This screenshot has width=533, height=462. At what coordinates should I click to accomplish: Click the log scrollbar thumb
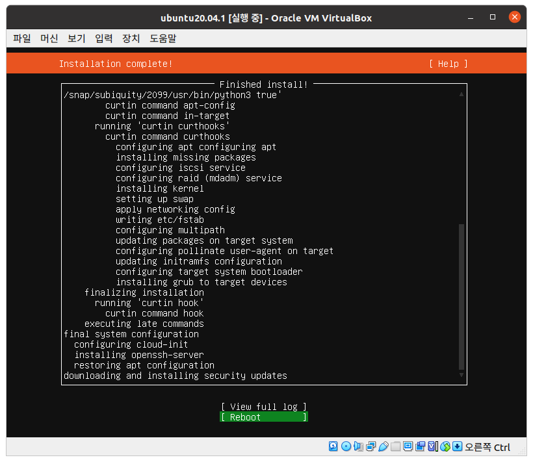pyautogui.click(x=461, y=296)
